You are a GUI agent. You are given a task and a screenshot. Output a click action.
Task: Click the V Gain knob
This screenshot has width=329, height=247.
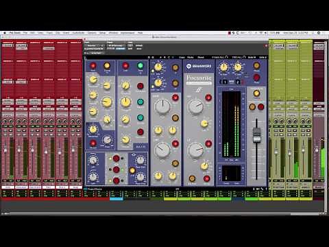click(238, 67)
